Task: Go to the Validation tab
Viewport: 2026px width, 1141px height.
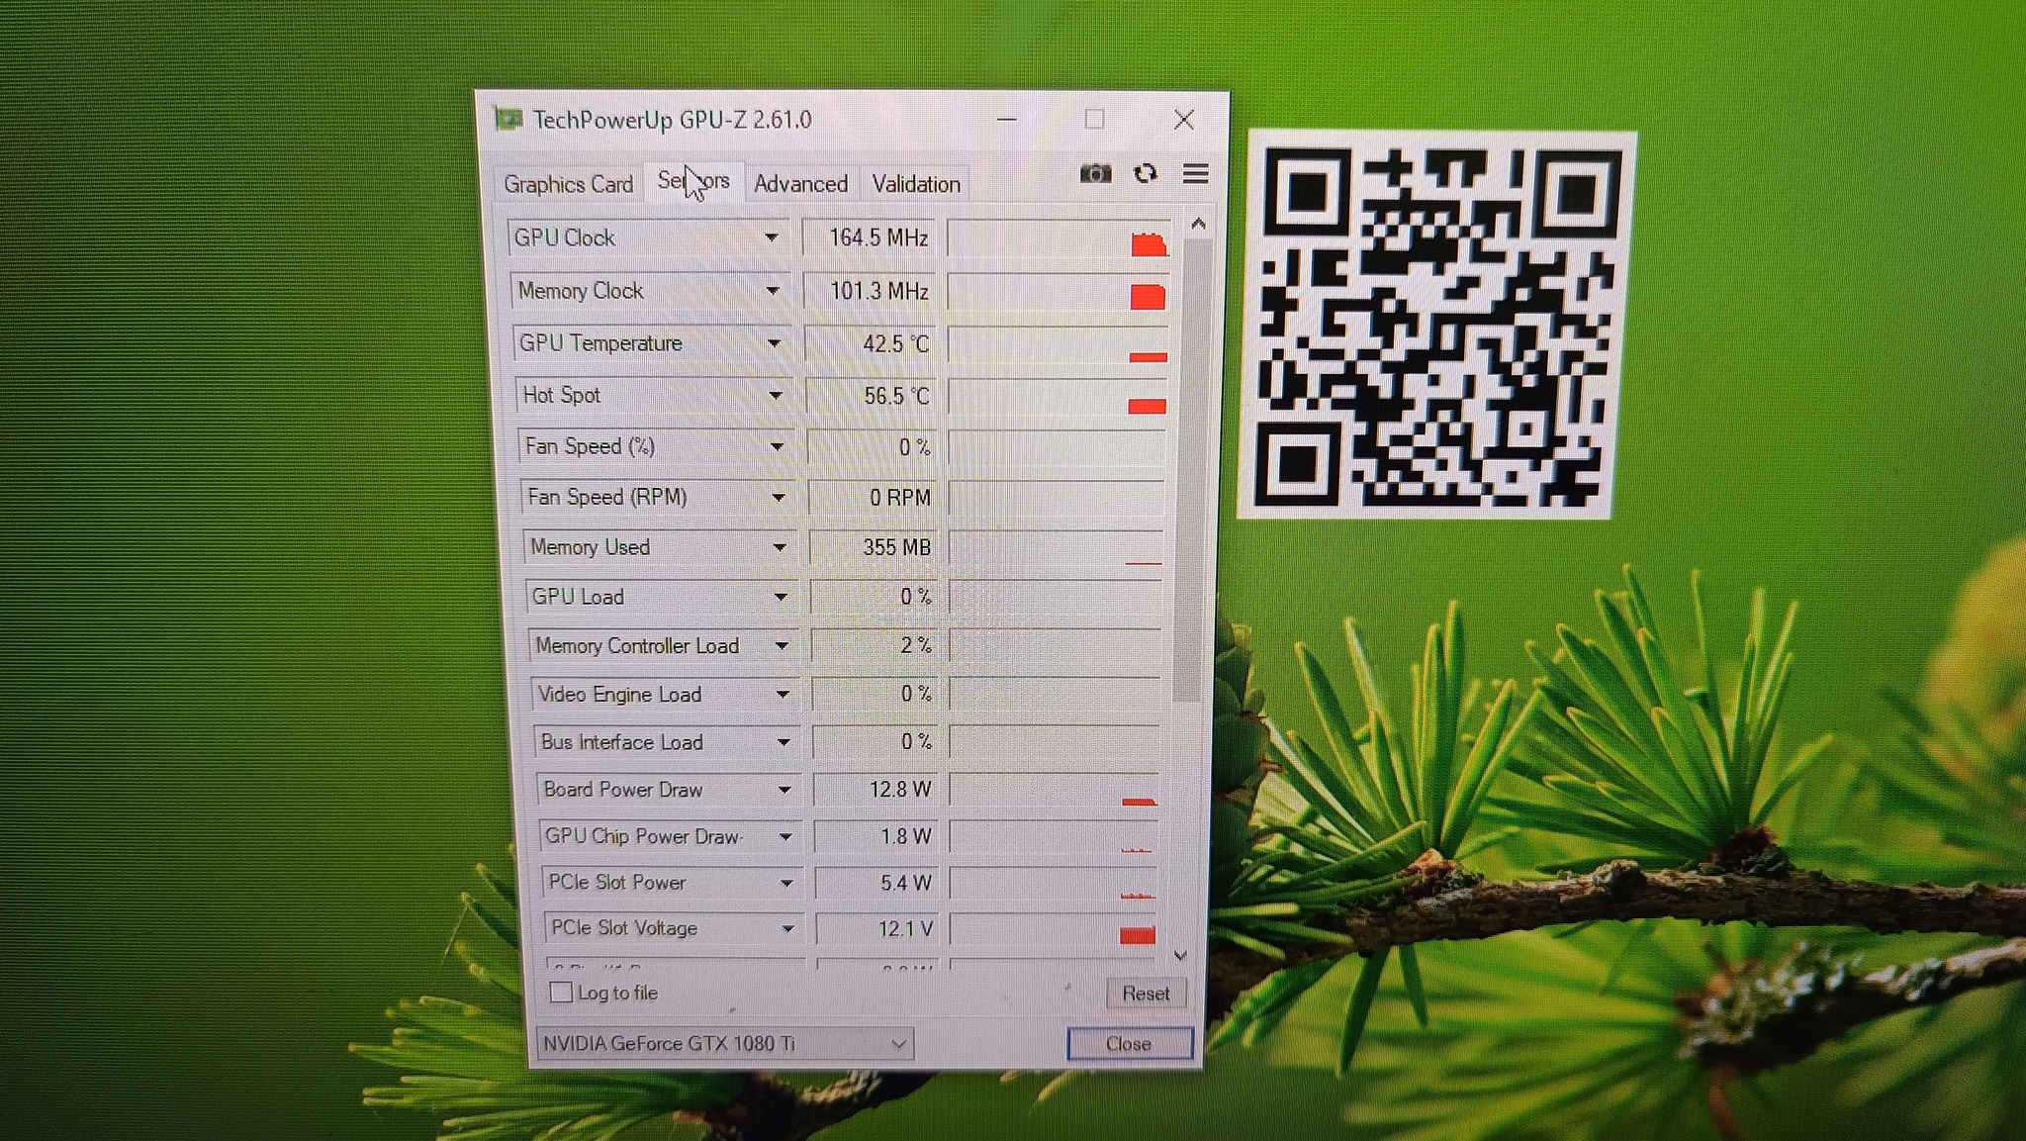Action: tap(916, 184)
